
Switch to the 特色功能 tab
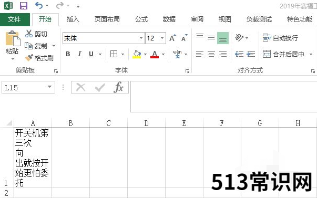click(x=300, y=19)
